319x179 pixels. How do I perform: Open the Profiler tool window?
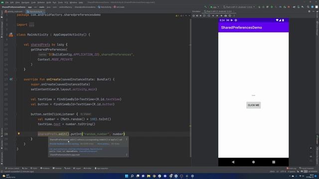point(88,169)
